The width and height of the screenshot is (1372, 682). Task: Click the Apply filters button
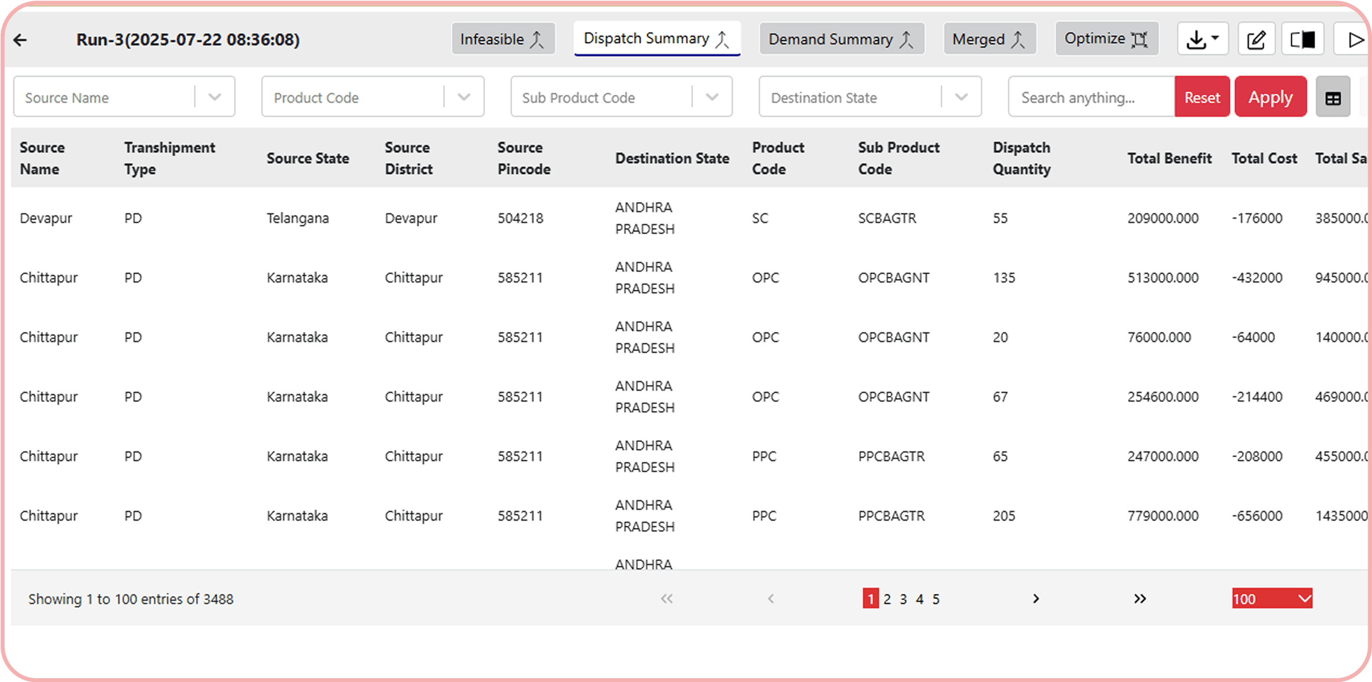click(x=1270, y=97)
